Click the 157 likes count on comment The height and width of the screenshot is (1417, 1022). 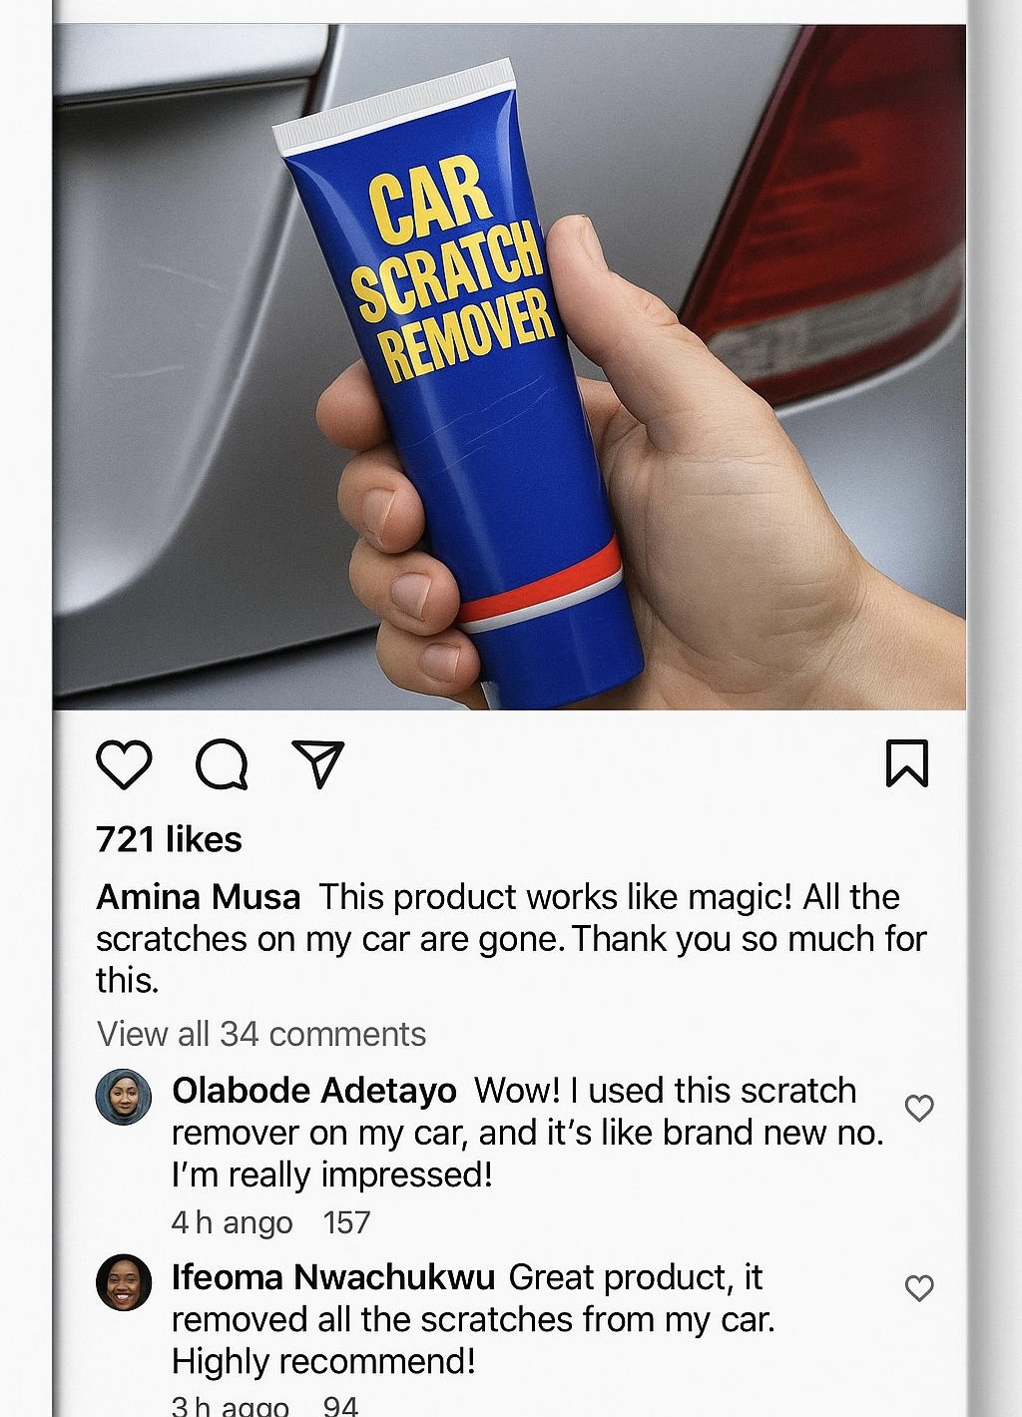point(346,1222)
